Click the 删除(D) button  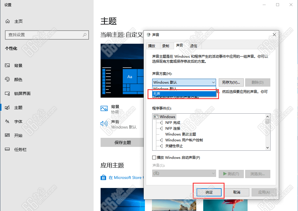(x=257, y=82)
